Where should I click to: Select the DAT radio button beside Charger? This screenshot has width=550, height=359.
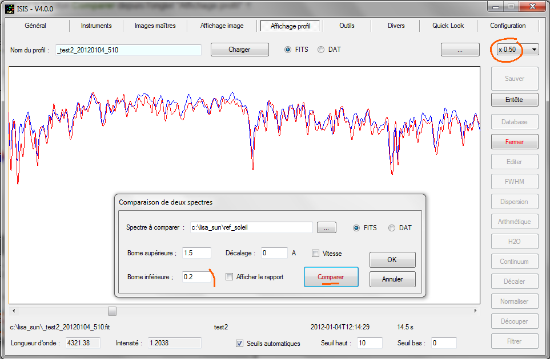tap(321, 50)
